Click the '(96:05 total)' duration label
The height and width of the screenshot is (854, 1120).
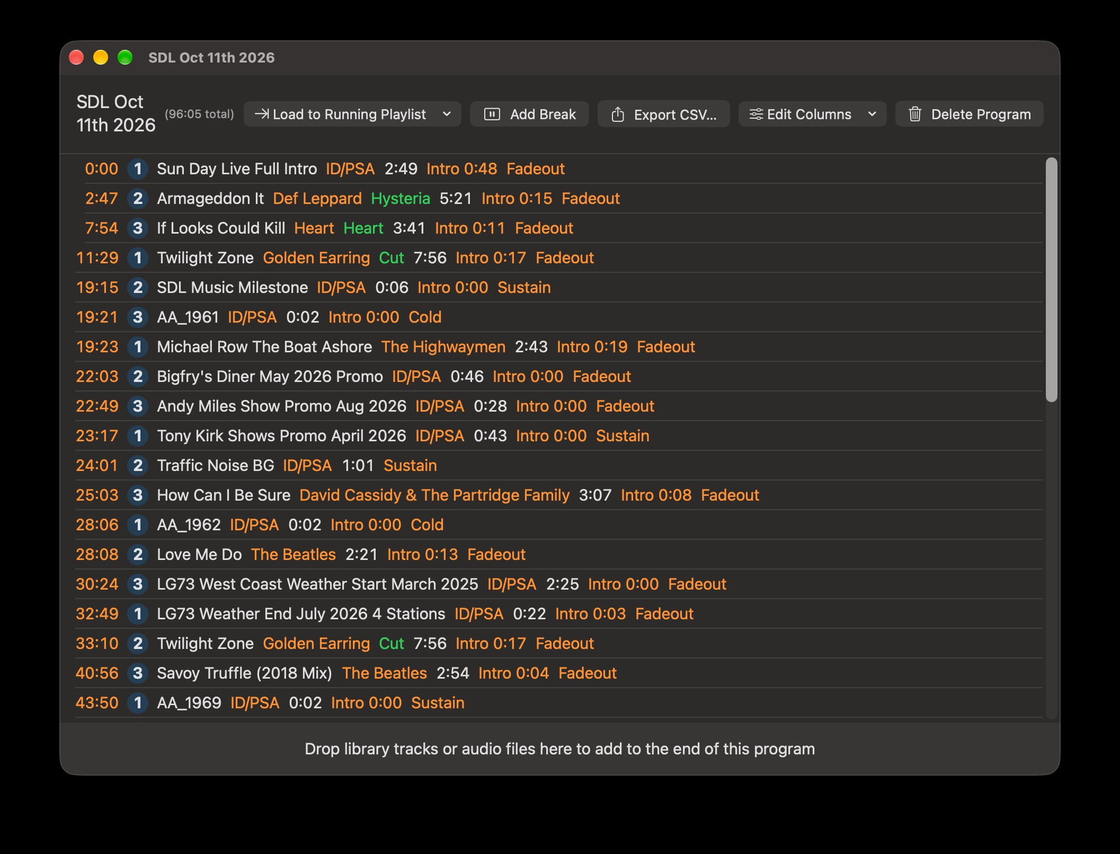[199, 114]
